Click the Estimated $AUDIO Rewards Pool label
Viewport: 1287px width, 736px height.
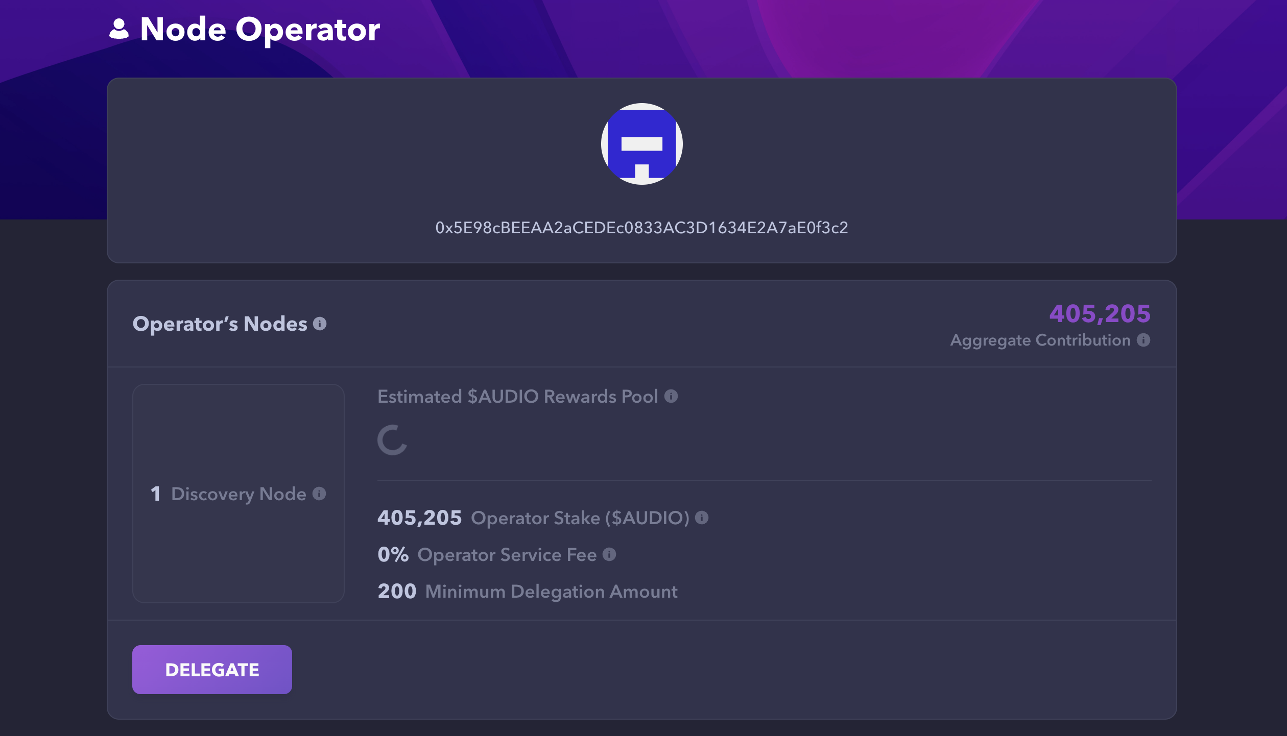pos(517,396)
